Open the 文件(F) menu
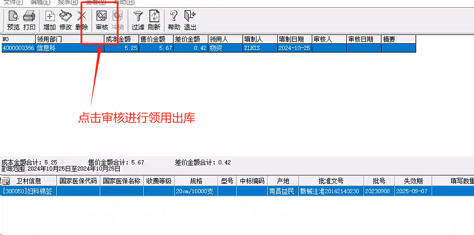The width and height of the screenshot is (474, 235). point(13,2)
